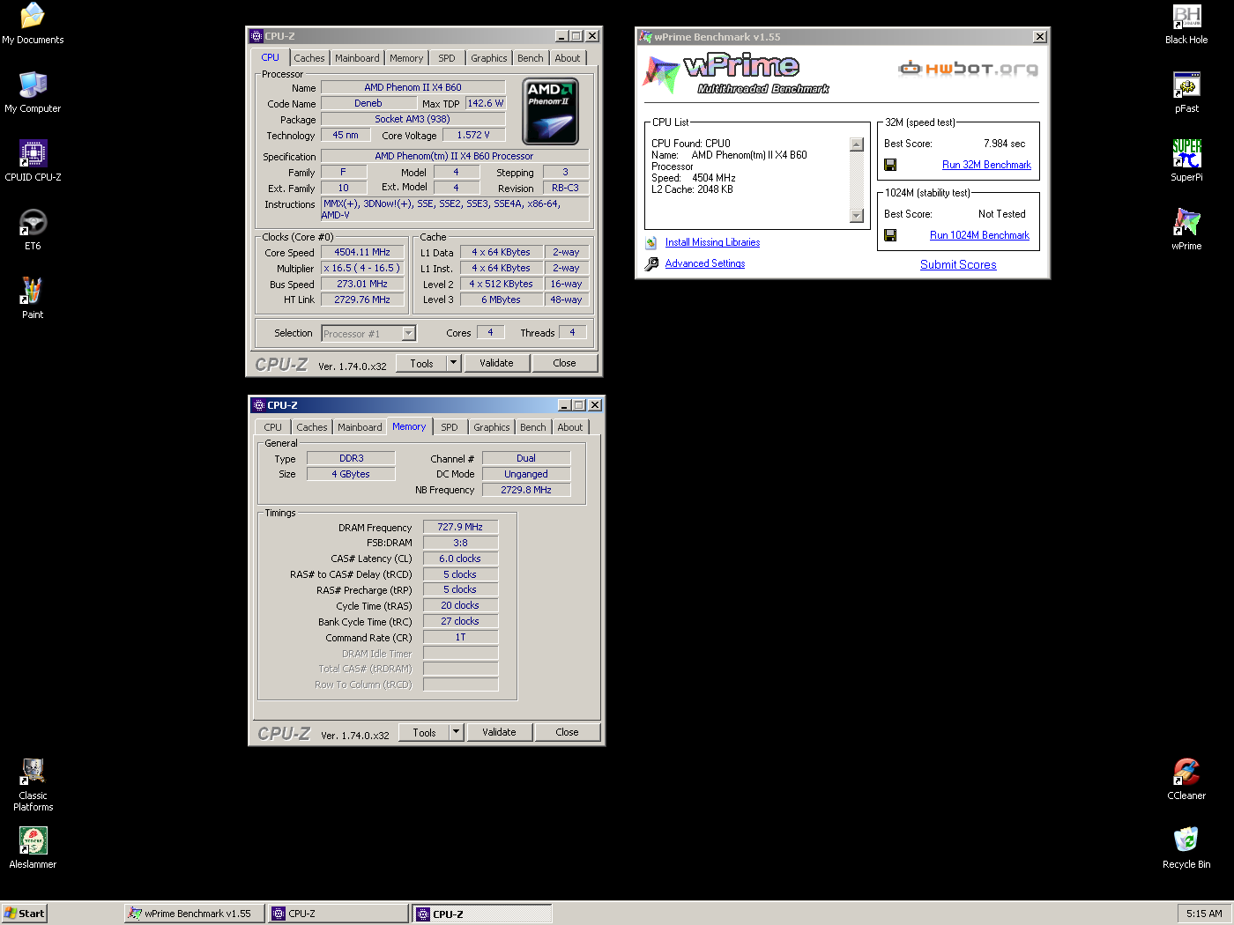
Task: Open SPD tab in lower CPU-Z window
Action: (x=450, y=427)
